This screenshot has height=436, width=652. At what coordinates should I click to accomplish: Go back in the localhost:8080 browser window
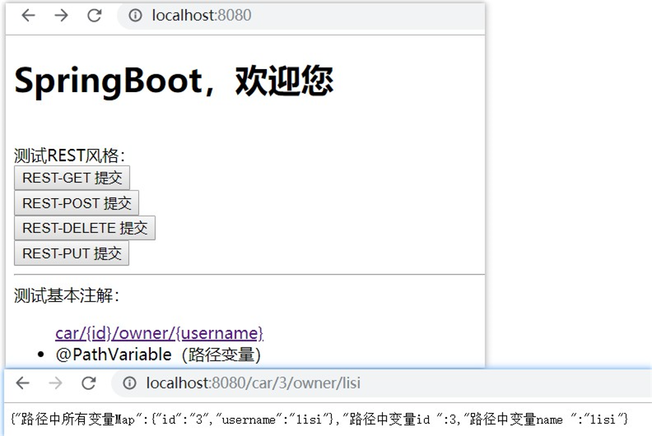click(x=28, y=16)
